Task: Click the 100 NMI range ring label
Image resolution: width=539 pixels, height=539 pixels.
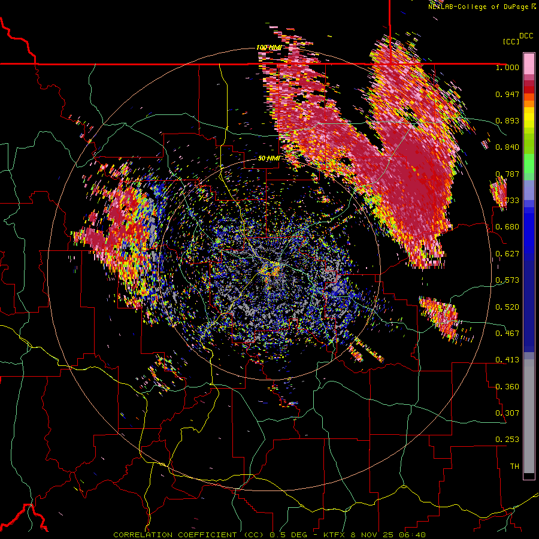Action: (269, 47)
